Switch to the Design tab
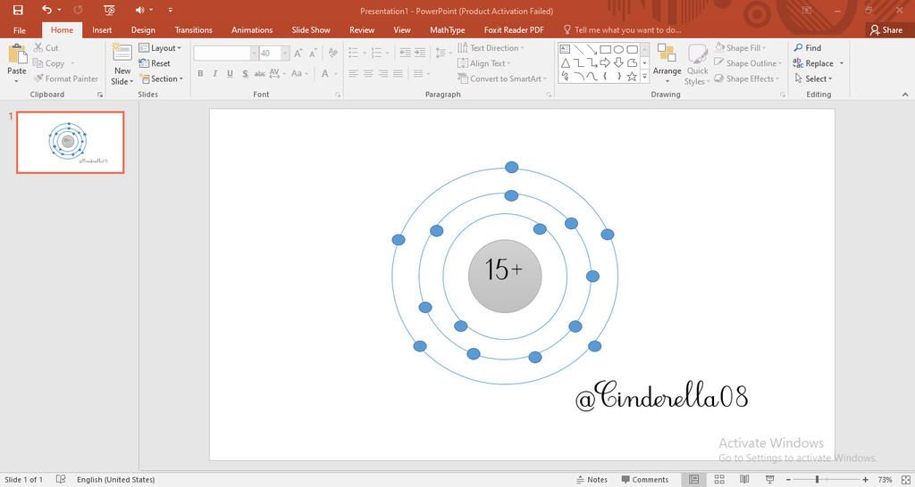Screen dimensions: 915x487 tap(143, 30)
